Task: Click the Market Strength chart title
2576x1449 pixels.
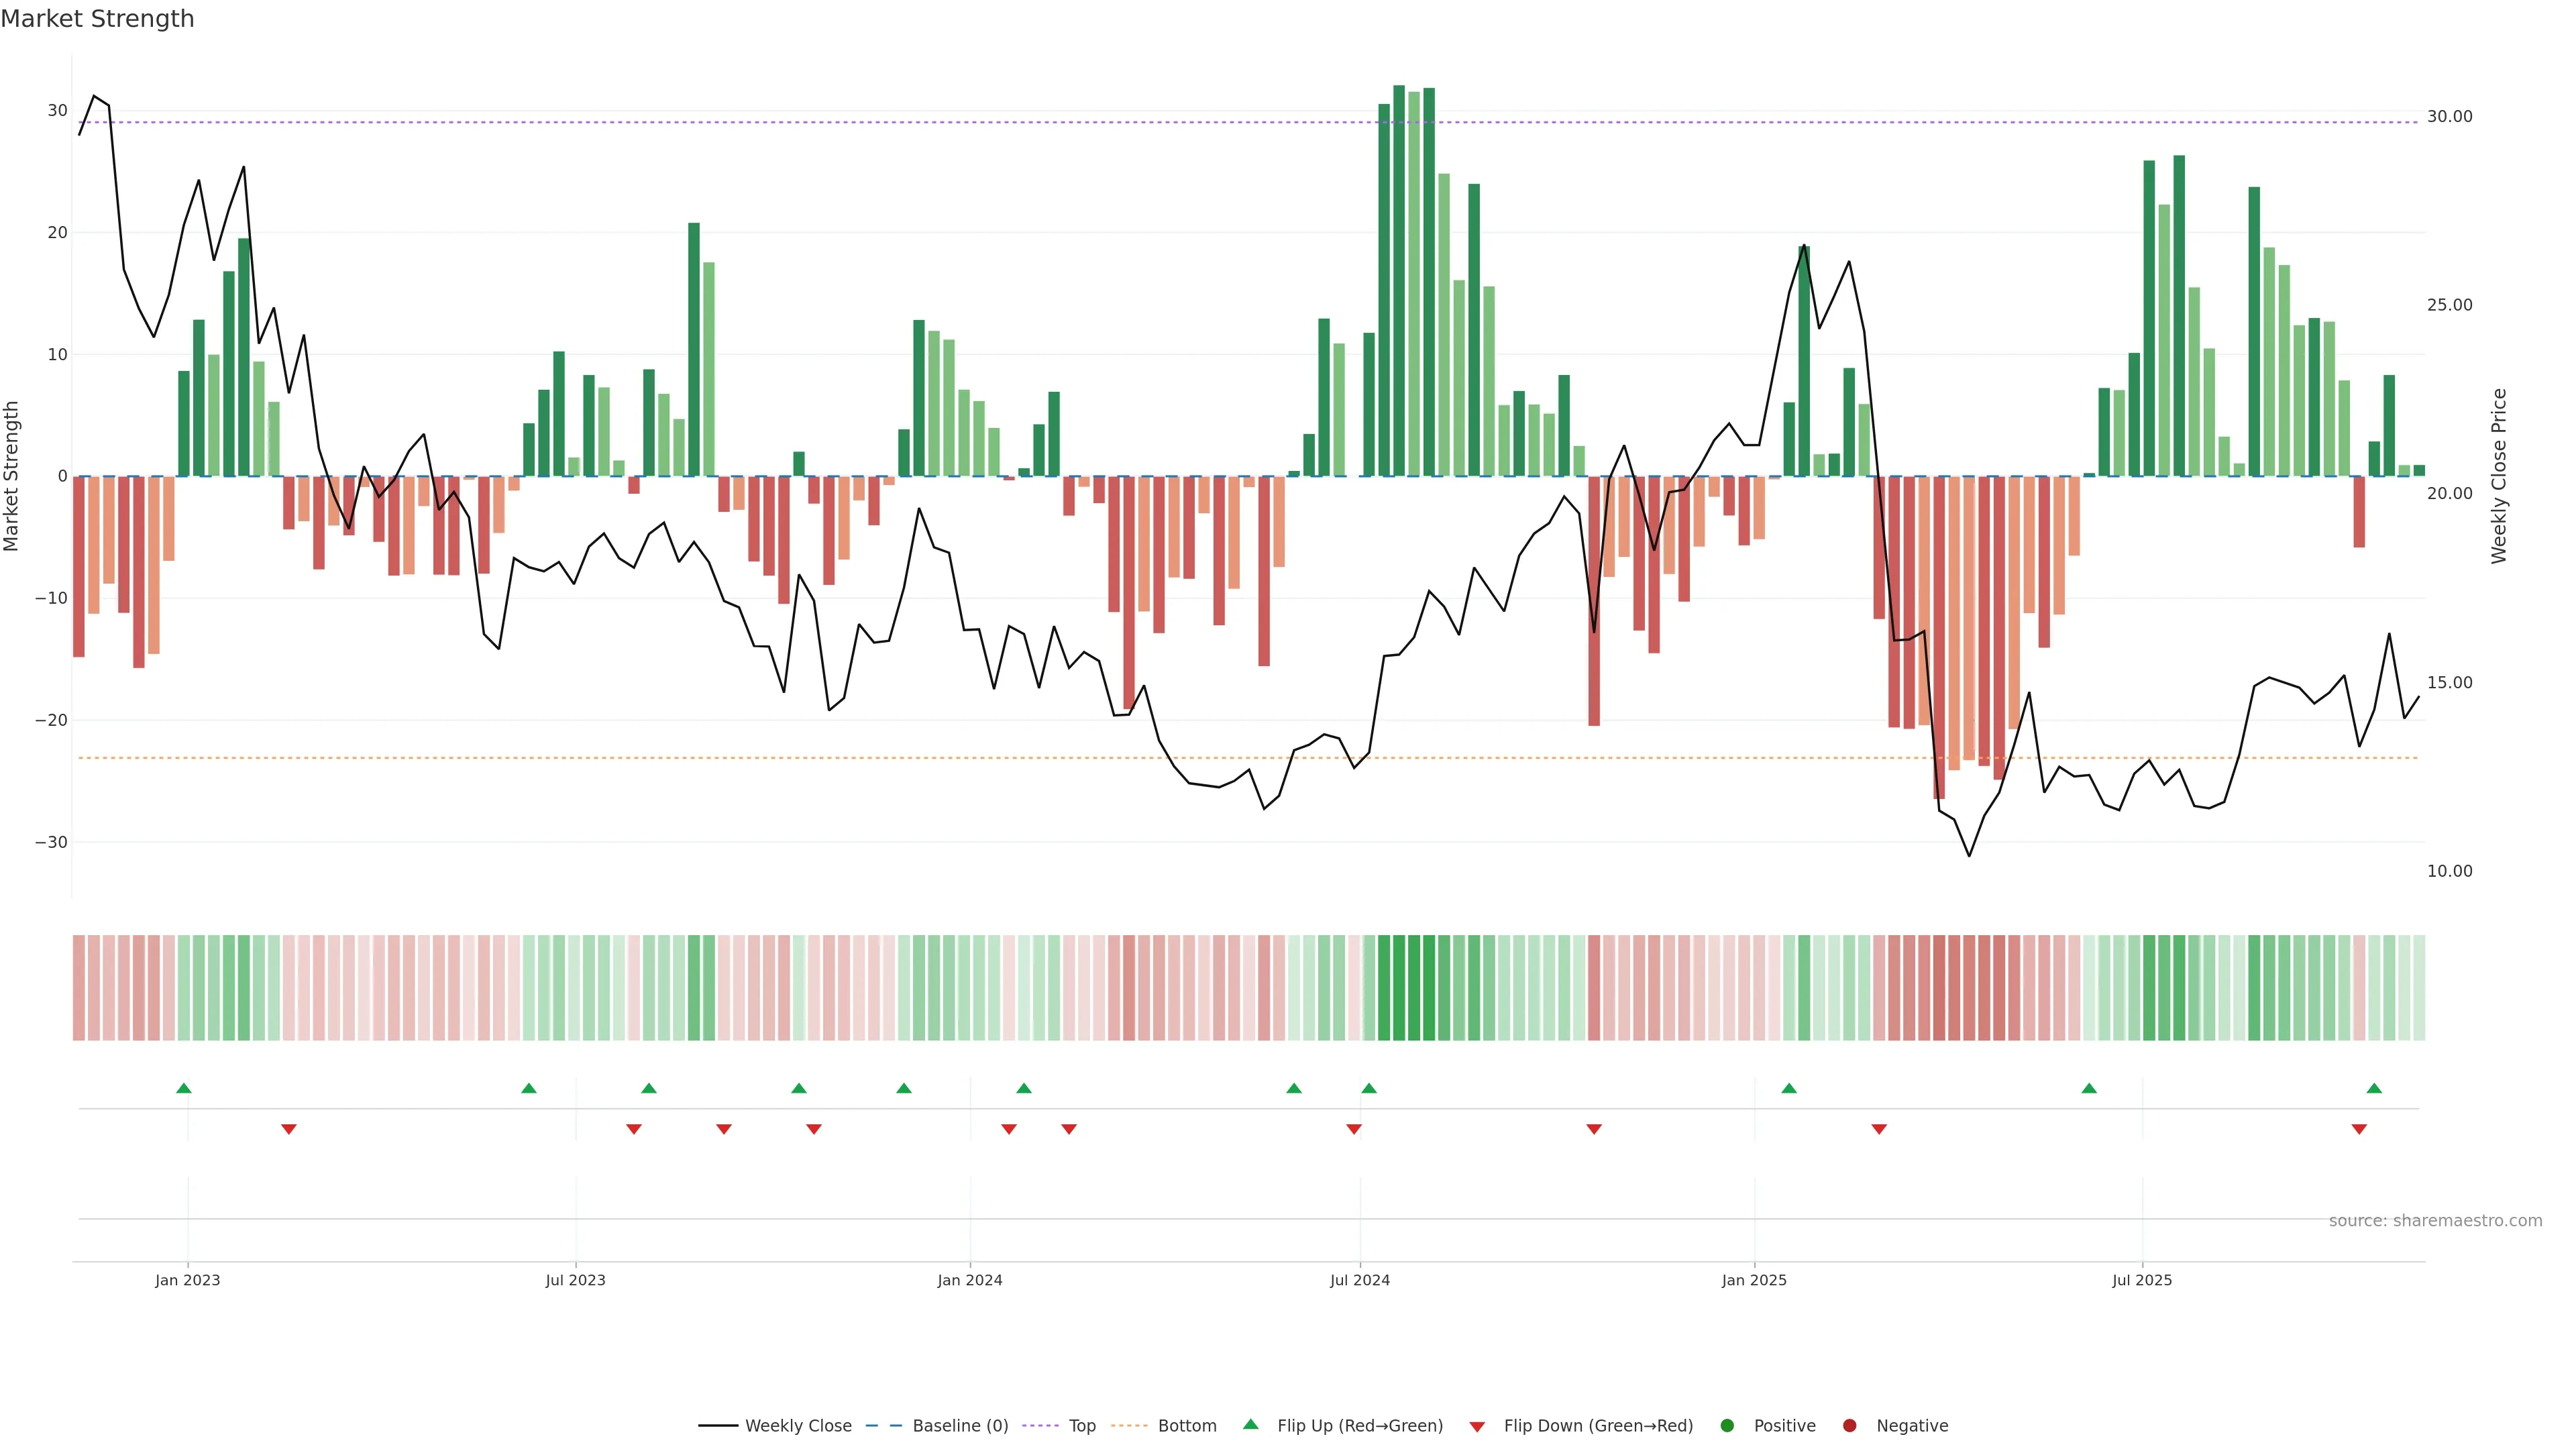Action: pos(97,19)
